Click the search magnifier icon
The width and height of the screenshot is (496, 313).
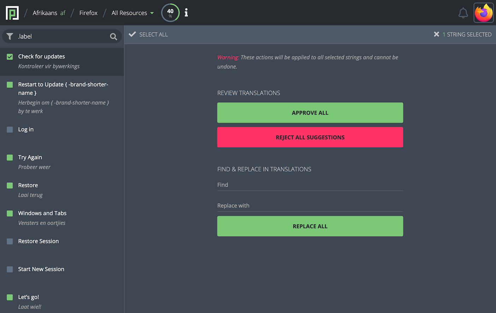pyautogui.click(x=113, y=37)
